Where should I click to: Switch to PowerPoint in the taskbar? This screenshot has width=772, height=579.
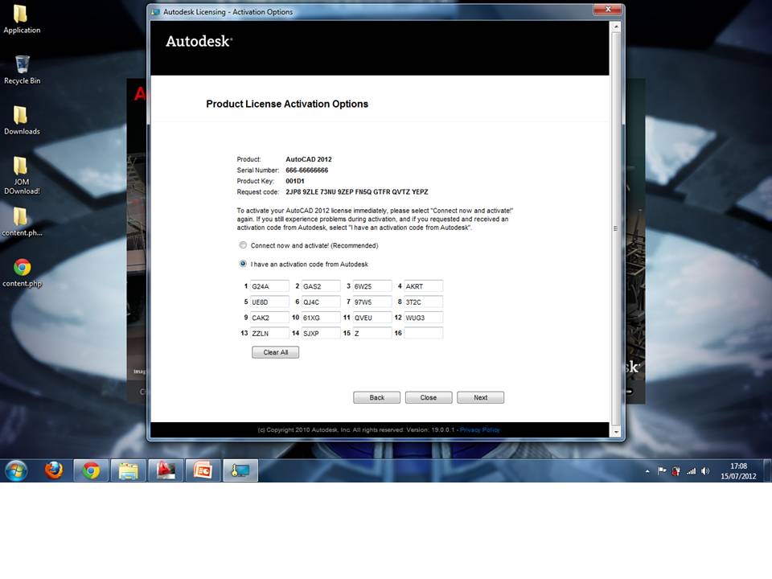point(203,470)
